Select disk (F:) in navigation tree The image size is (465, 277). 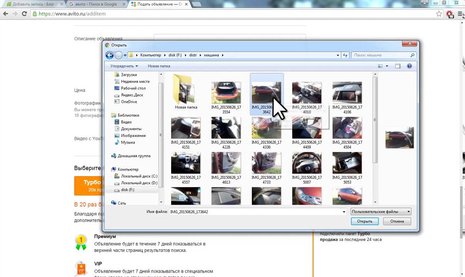point(127,190)
